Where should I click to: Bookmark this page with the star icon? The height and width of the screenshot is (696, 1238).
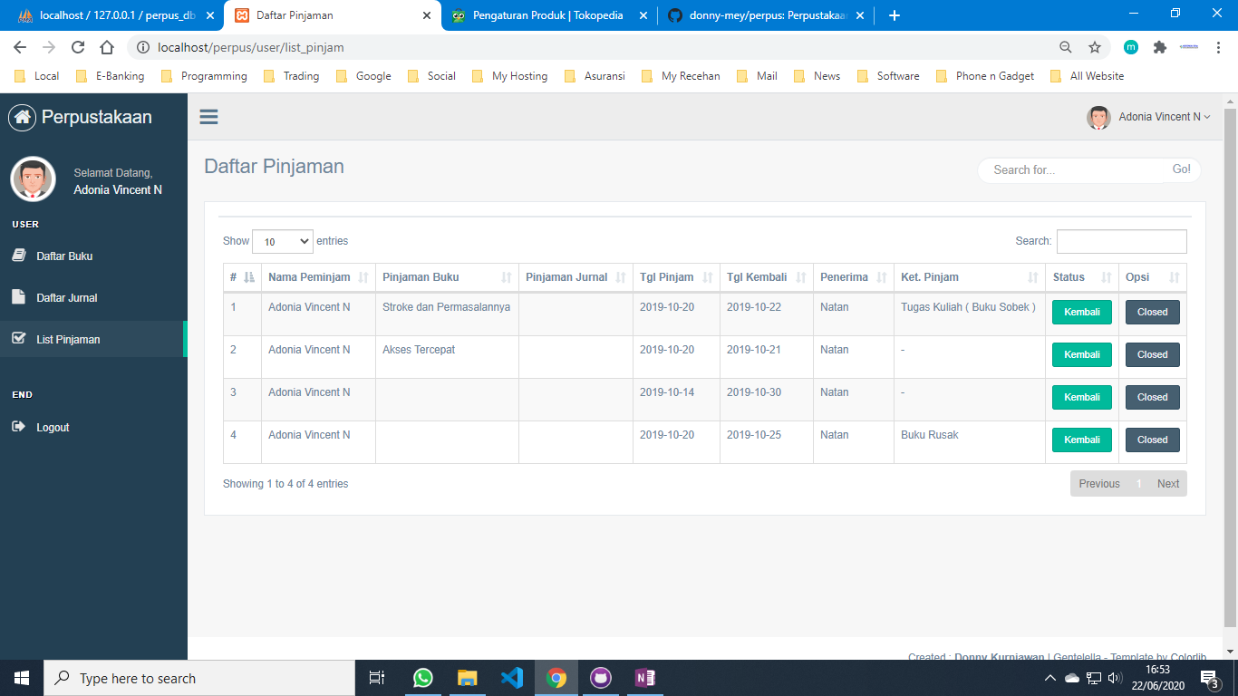point(1095,47)
